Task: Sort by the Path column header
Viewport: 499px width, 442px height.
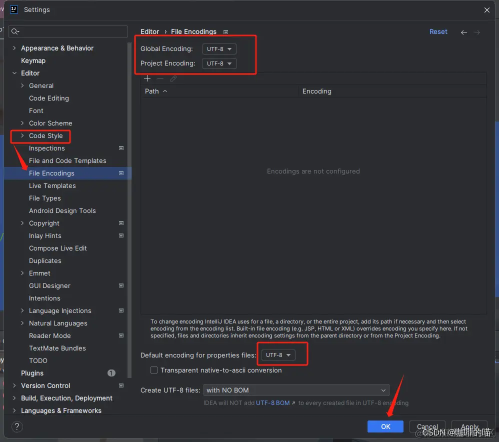Action: click(x=219, y=91)
